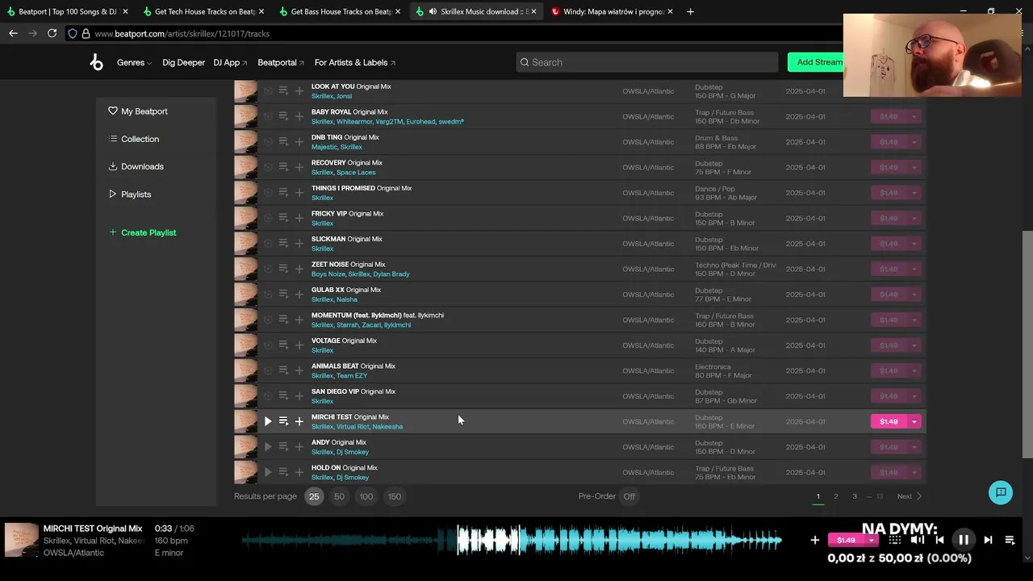Switch to Get Tech House Tracks tab
Viewport: 1033px width, 581px height.
[204, 11]
